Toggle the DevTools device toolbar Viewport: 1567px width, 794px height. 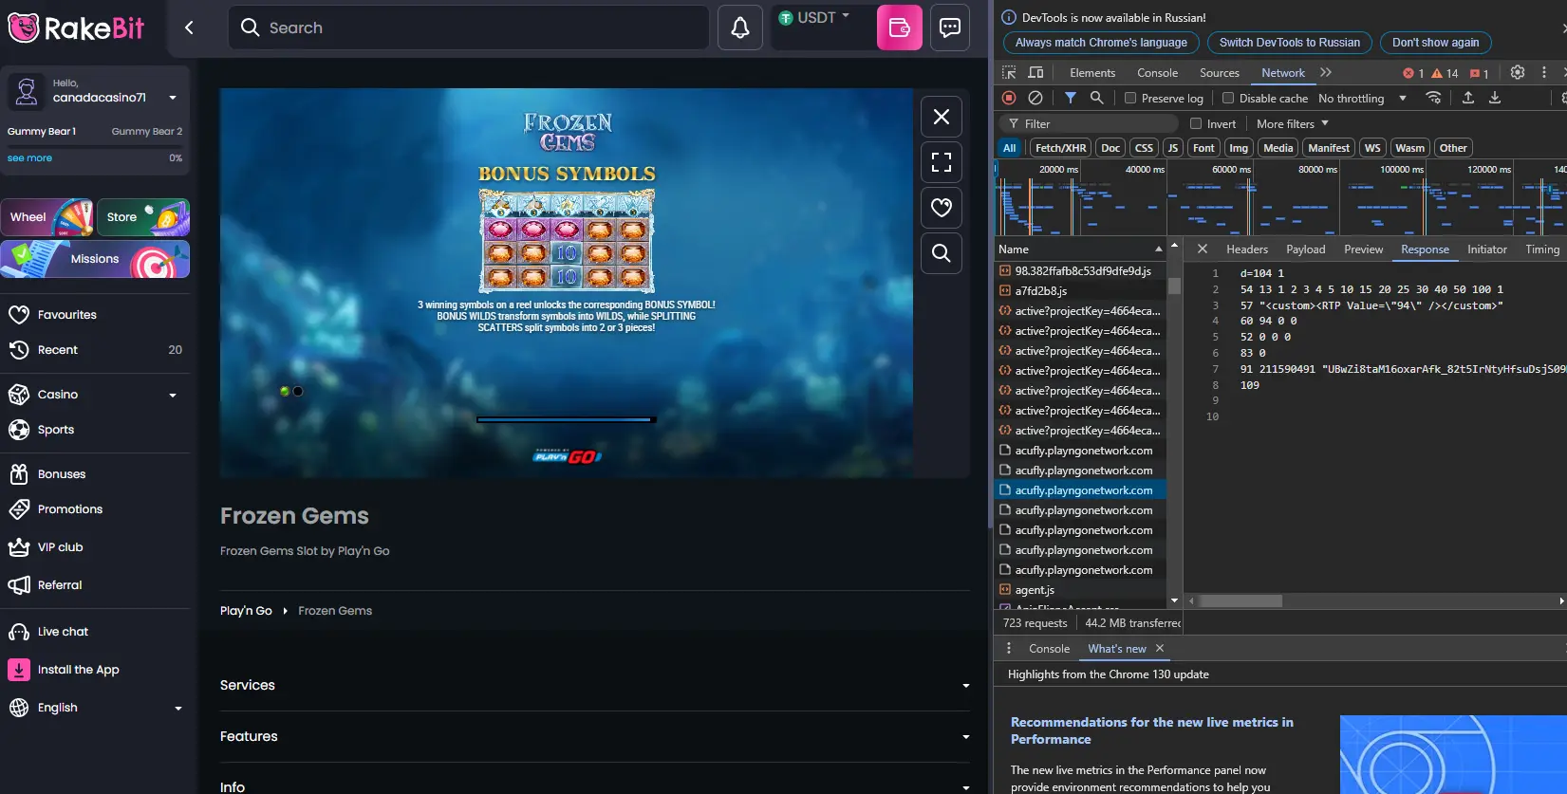1035,72
